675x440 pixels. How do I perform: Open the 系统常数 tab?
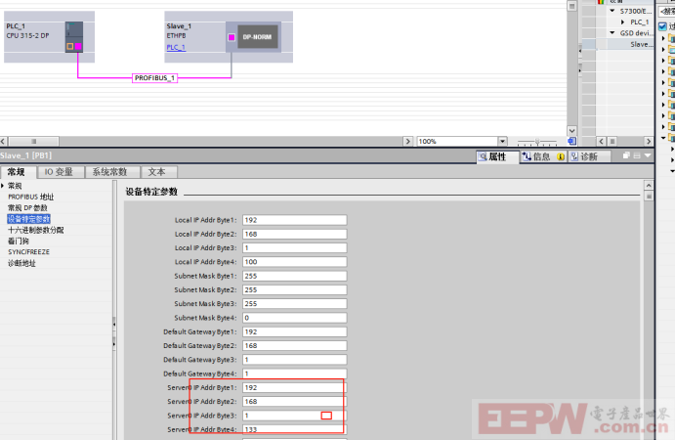(109, 172)
